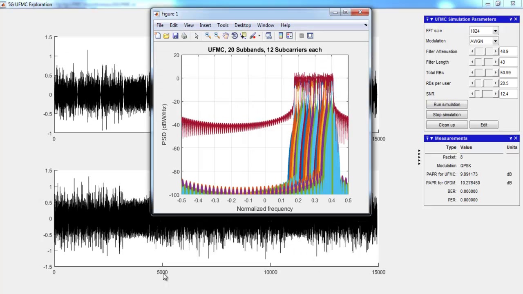Image resolution: width=523 pixels, height=294 pixels.
Task: Click the Print Figure icon
Action: tap(184, 36)
